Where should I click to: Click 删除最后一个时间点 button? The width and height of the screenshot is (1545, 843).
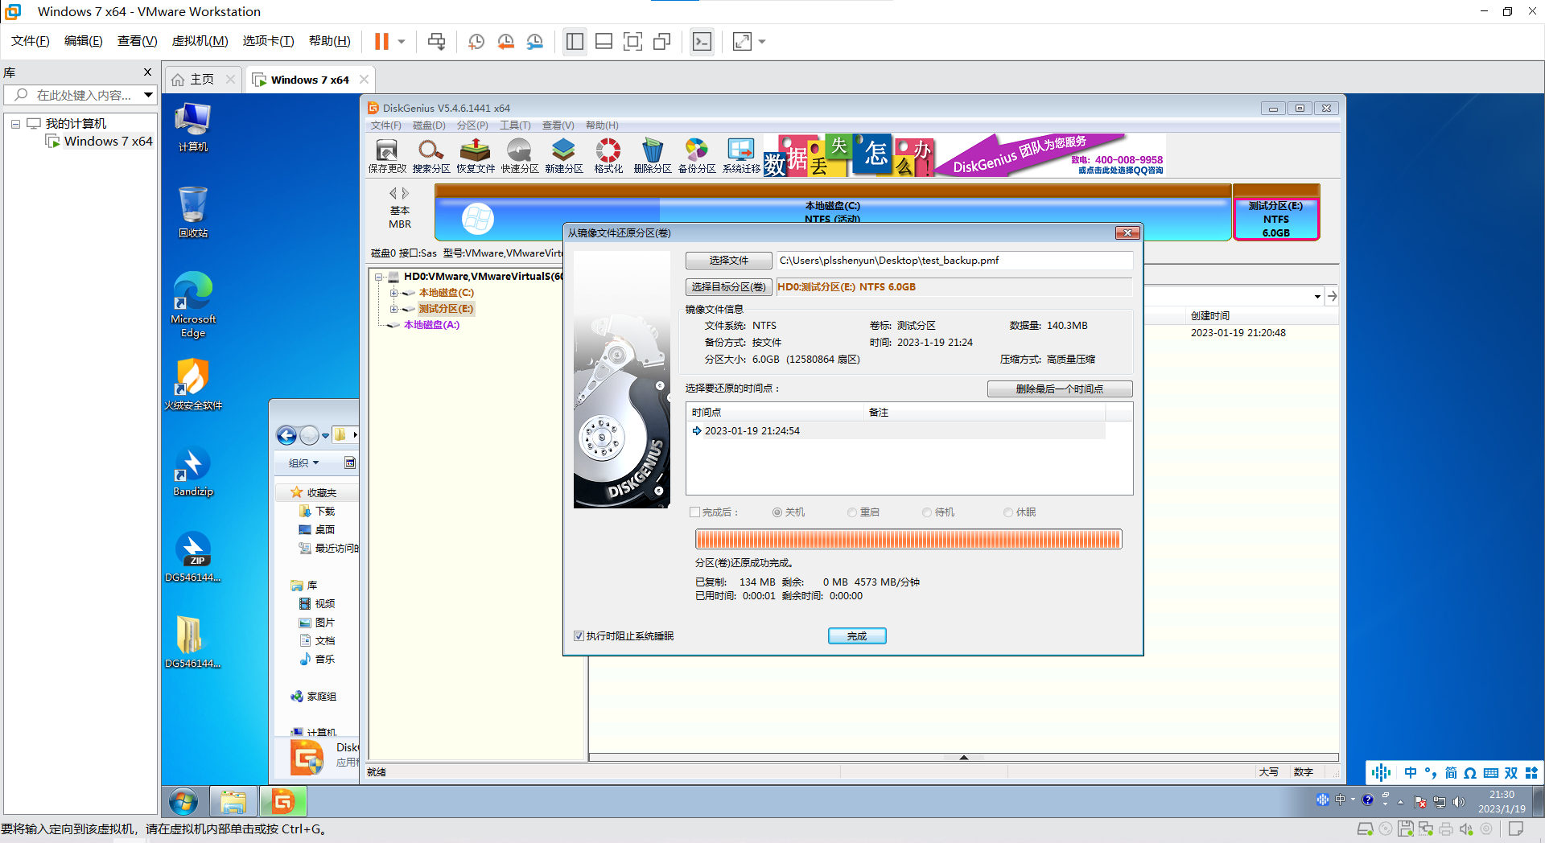click(1060, 389)
